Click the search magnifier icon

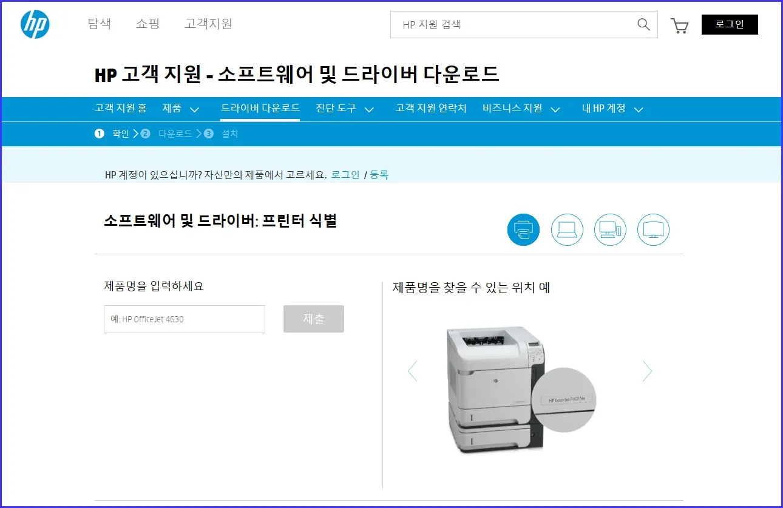pos(643,24)
